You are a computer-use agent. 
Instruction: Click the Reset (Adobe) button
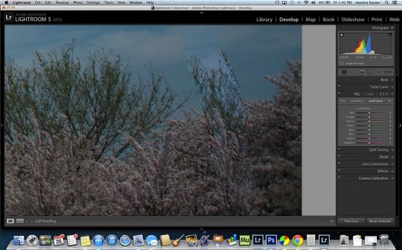[380, 221]
